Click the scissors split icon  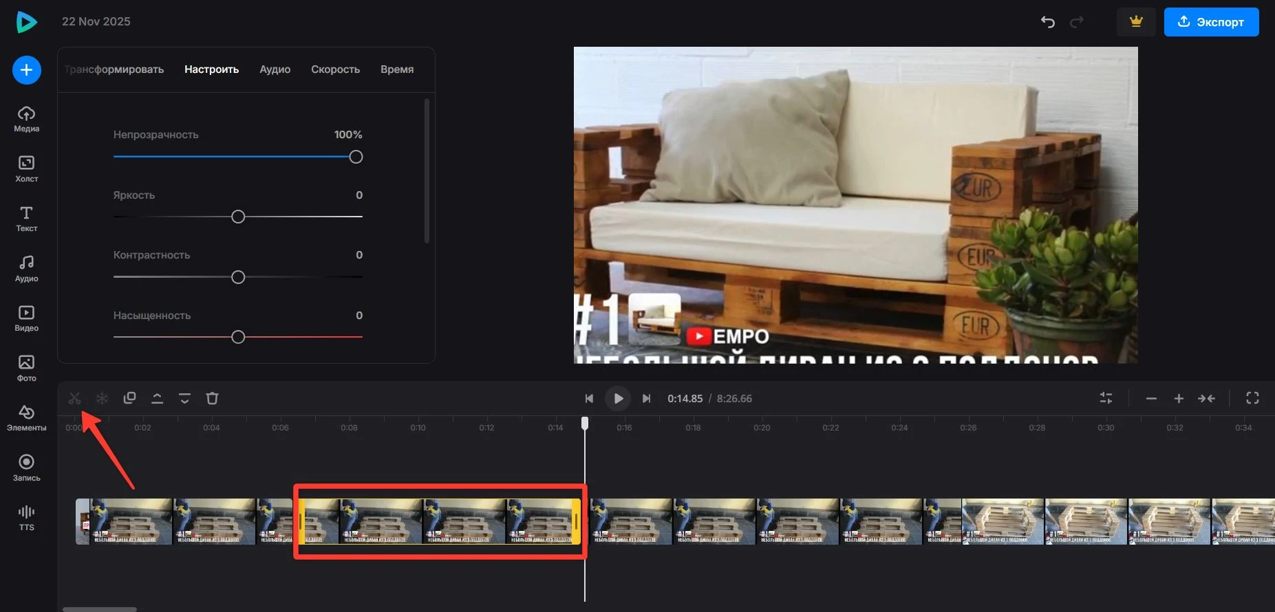click(x=74, y=399)
